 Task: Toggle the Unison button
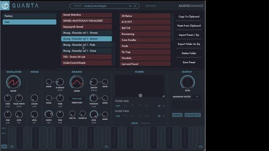click(177, 115)
